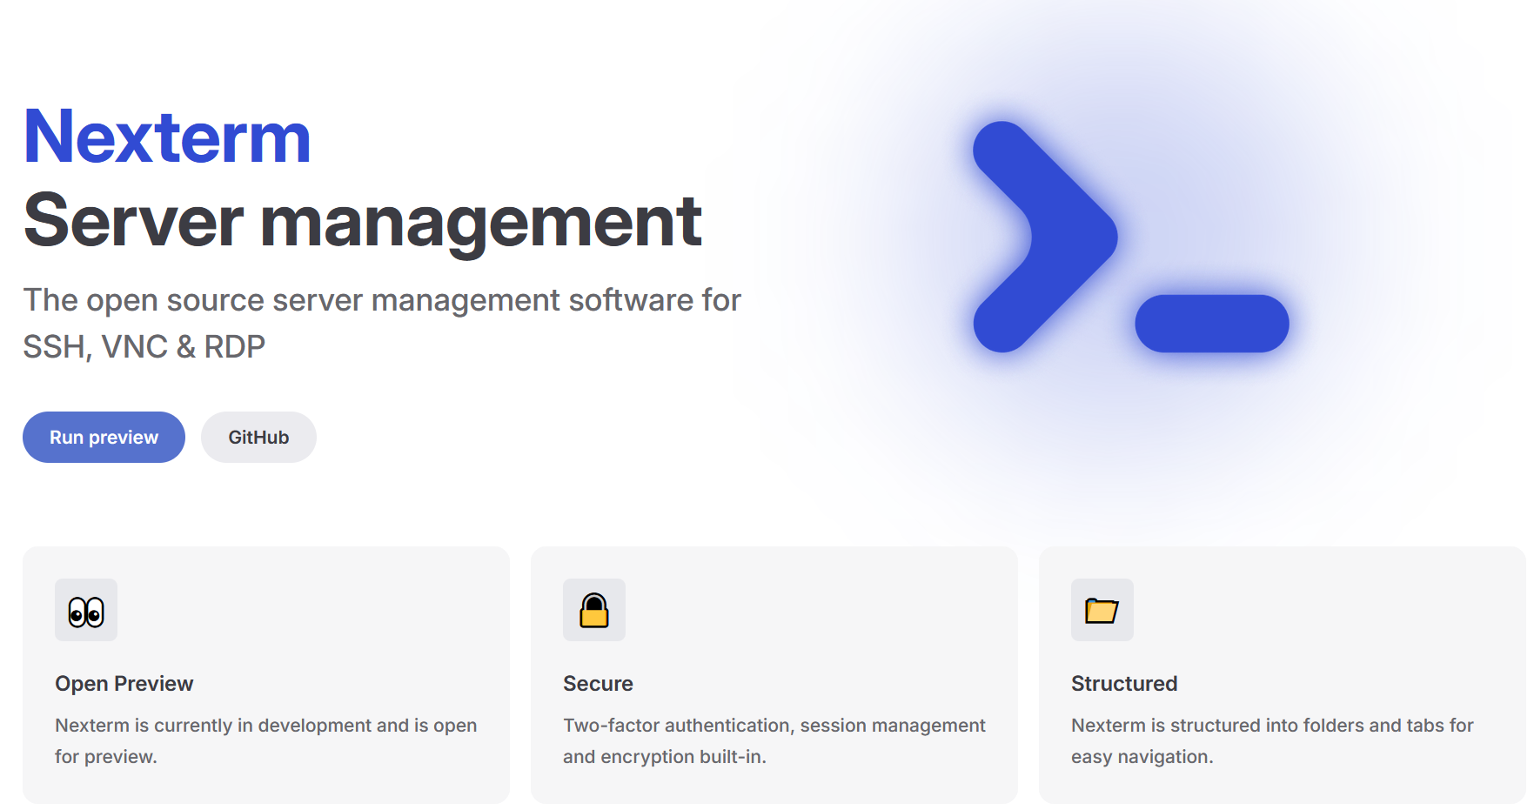
Task: Open the folder icon on the Structured card
Action: [x=1102, y=610]
